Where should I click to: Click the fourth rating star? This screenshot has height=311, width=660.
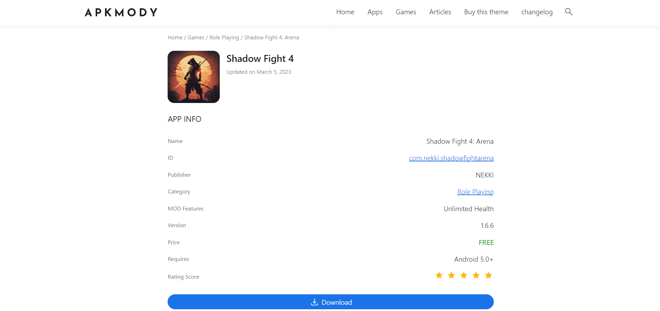tap(476, 276)
